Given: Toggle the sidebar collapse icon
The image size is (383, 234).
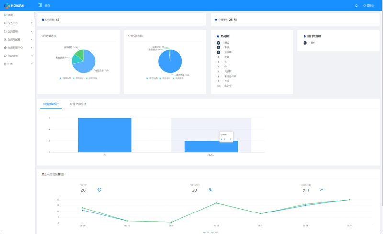Looking at the screenshot, I should tap(40, 5).
